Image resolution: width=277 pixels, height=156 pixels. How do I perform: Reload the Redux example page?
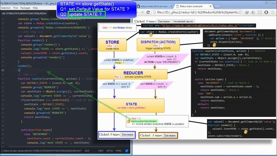(148, 13)
